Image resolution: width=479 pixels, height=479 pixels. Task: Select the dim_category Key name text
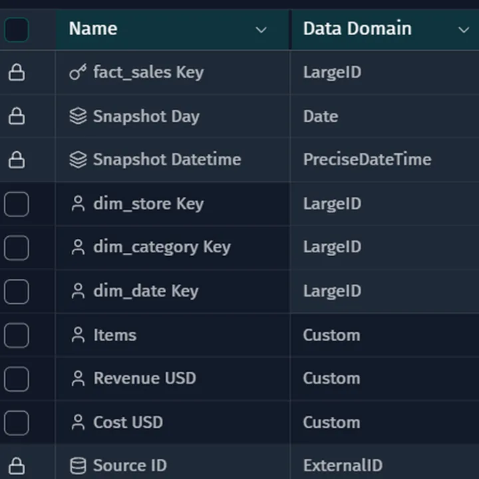coord(162,247)
